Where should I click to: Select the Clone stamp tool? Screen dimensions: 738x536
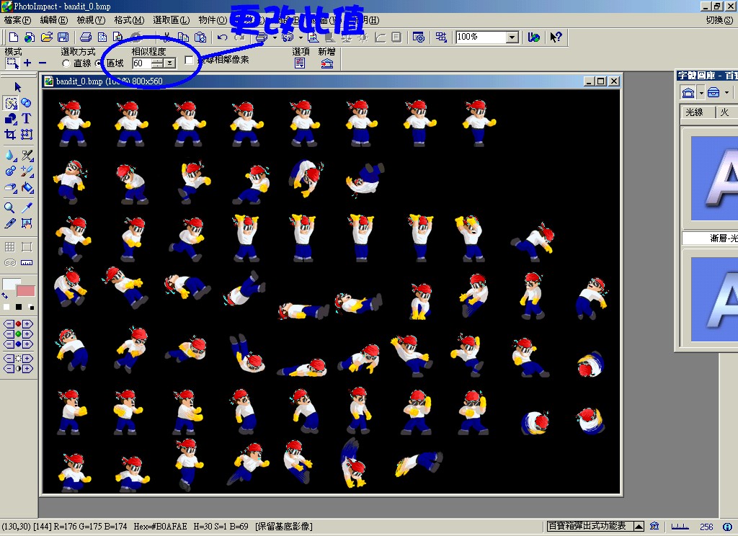pyautogui.click(x=10, y=171)
